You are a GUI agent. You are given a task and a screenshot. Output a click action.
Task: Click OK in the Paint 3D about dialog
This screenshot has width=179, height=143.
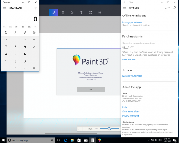point(91,89)
